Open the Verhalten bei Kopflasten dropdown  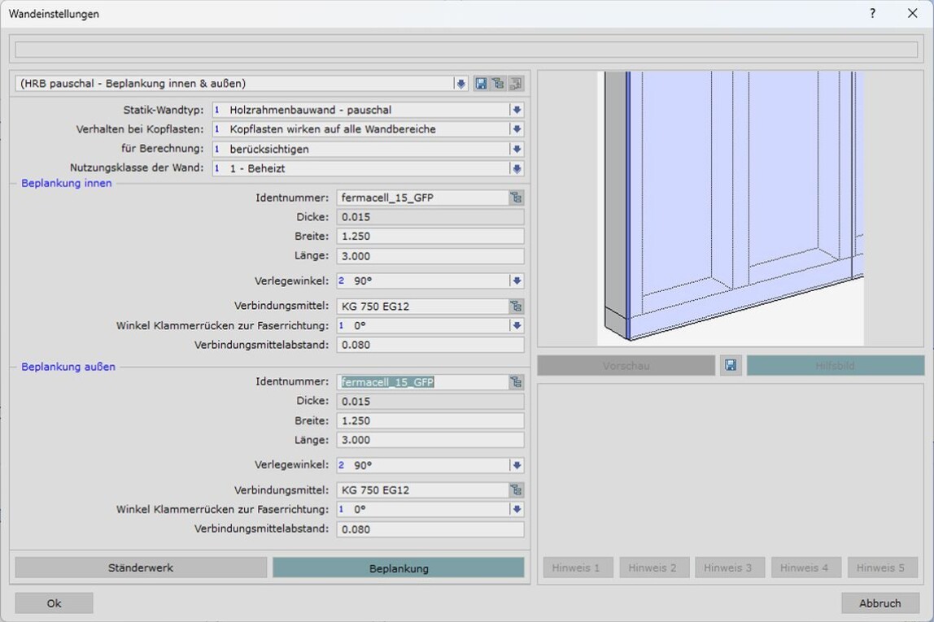517,129
